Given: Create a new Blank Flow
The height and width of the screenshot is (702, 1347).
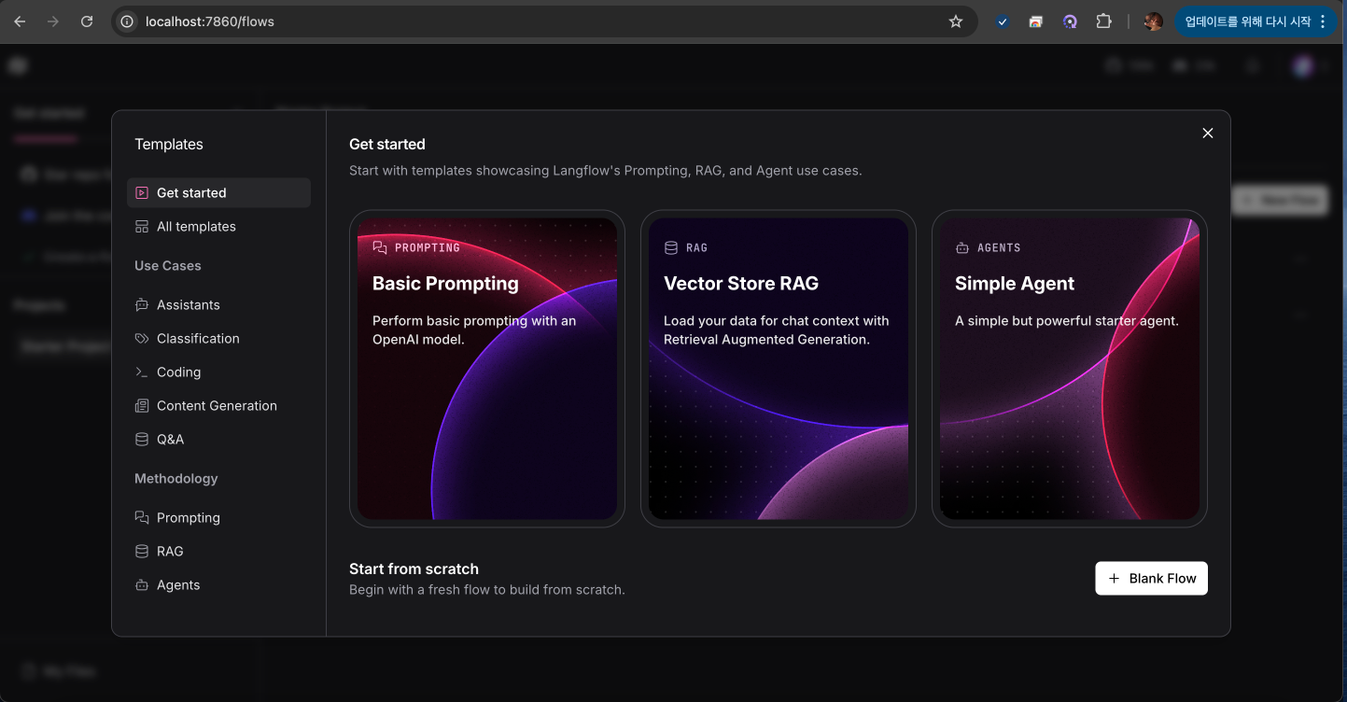Looking at the screenshot, I should coord(1151,579).
